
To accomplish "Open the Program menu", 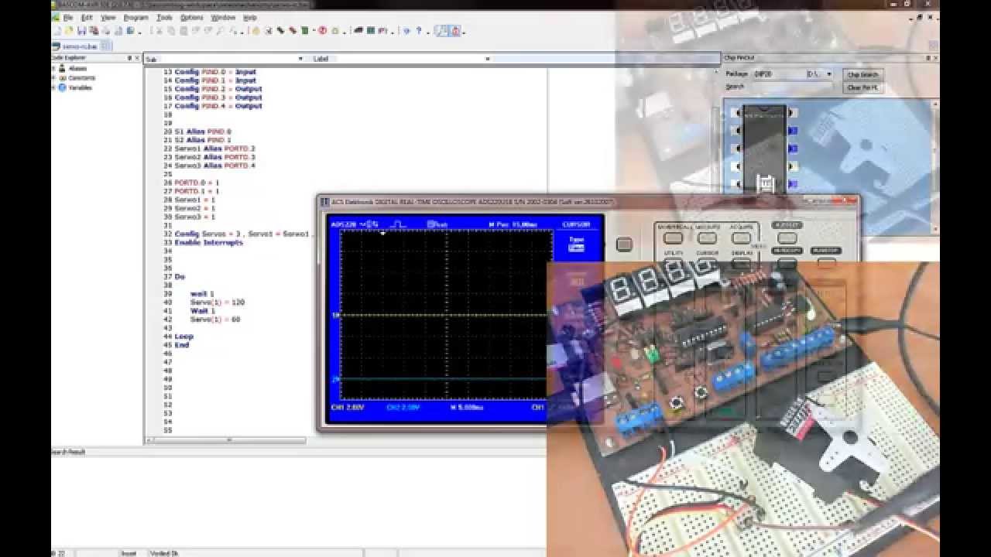I will click(x=135, y=17).
